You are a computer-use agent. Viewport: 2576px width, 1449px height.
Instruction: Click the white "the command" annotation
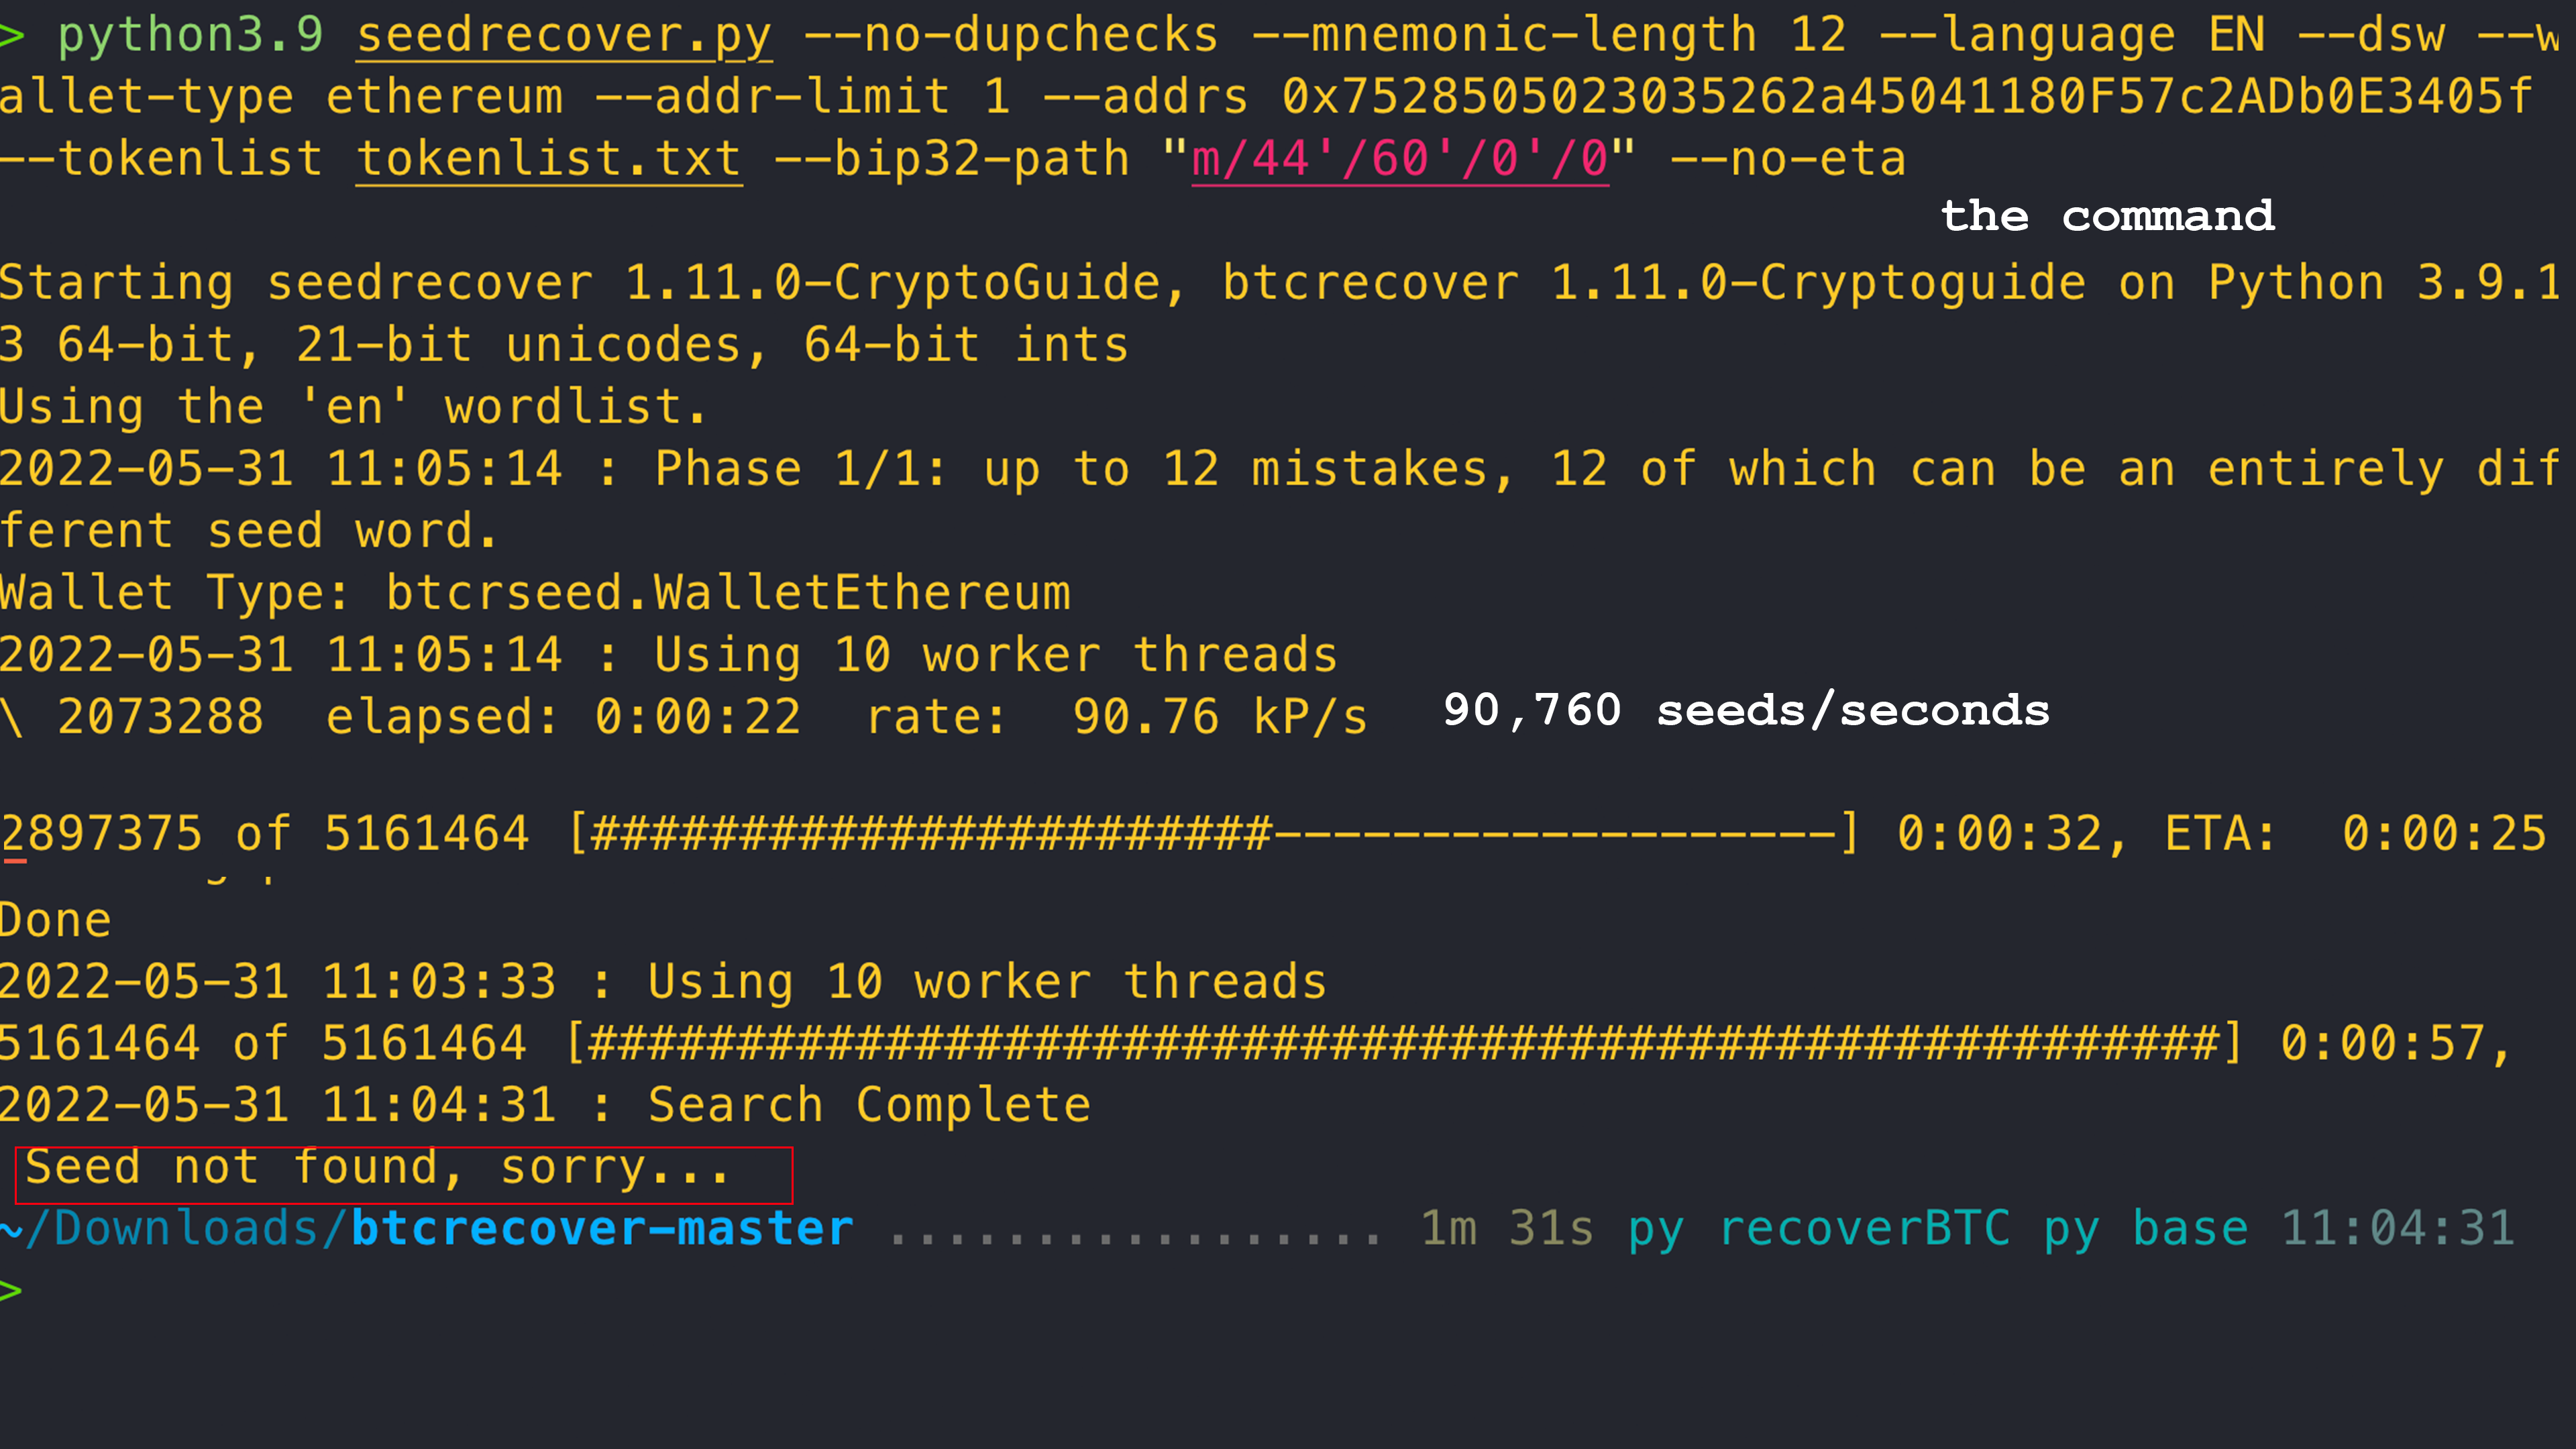[x=2107, y=216]
